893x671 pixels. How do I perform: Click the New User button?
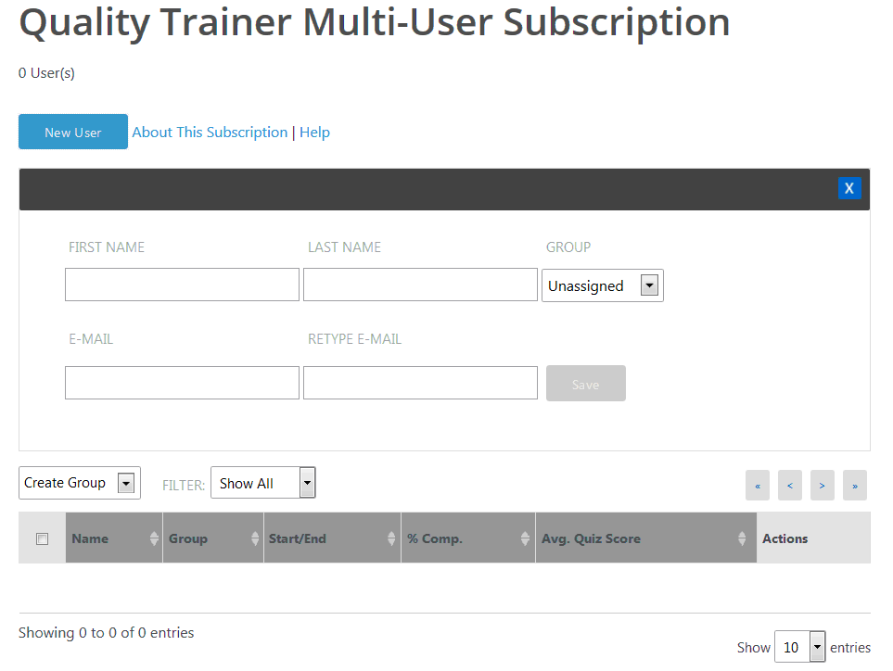tap(73, 132)
